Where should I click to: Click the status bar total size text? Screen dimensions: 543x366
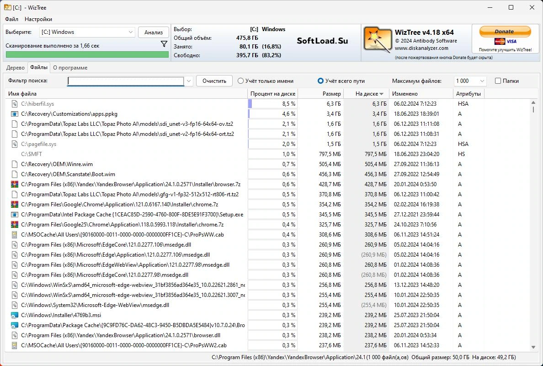coord(441,357)
